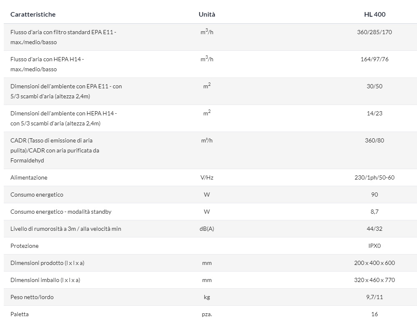Viewport: 417px width, 322px height.
Task: Select the CADR row description text
Action: [x=55, y=150]
